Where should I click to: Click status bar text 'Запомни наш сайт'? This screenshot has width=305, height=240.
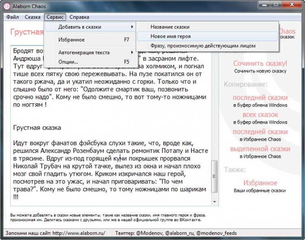click(x=55, y=233)
